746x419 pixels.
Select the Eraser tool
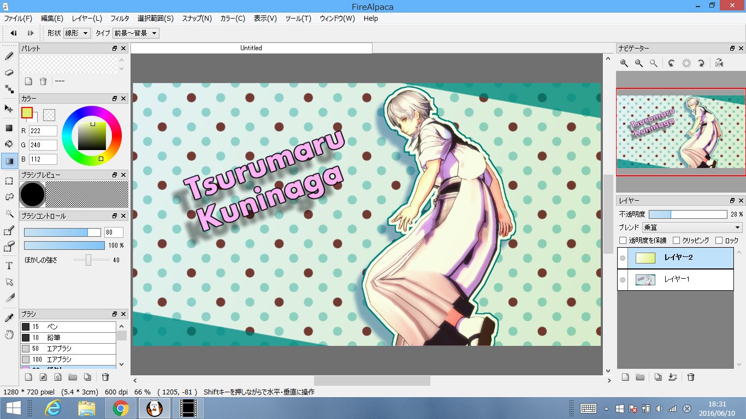pyautogui.click(x=9, y=73)
